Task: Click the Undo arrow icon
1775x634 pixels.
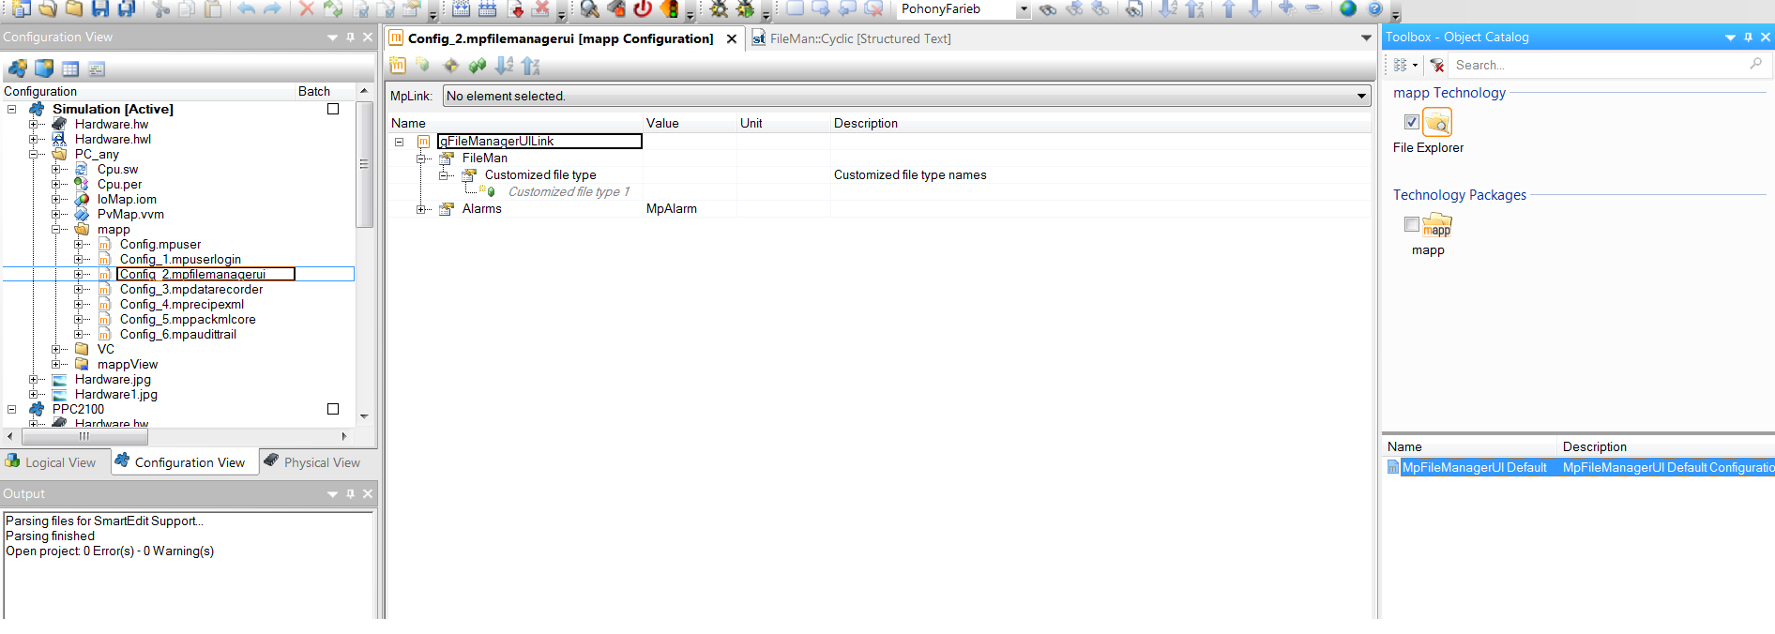Action: tap(246, 8)
